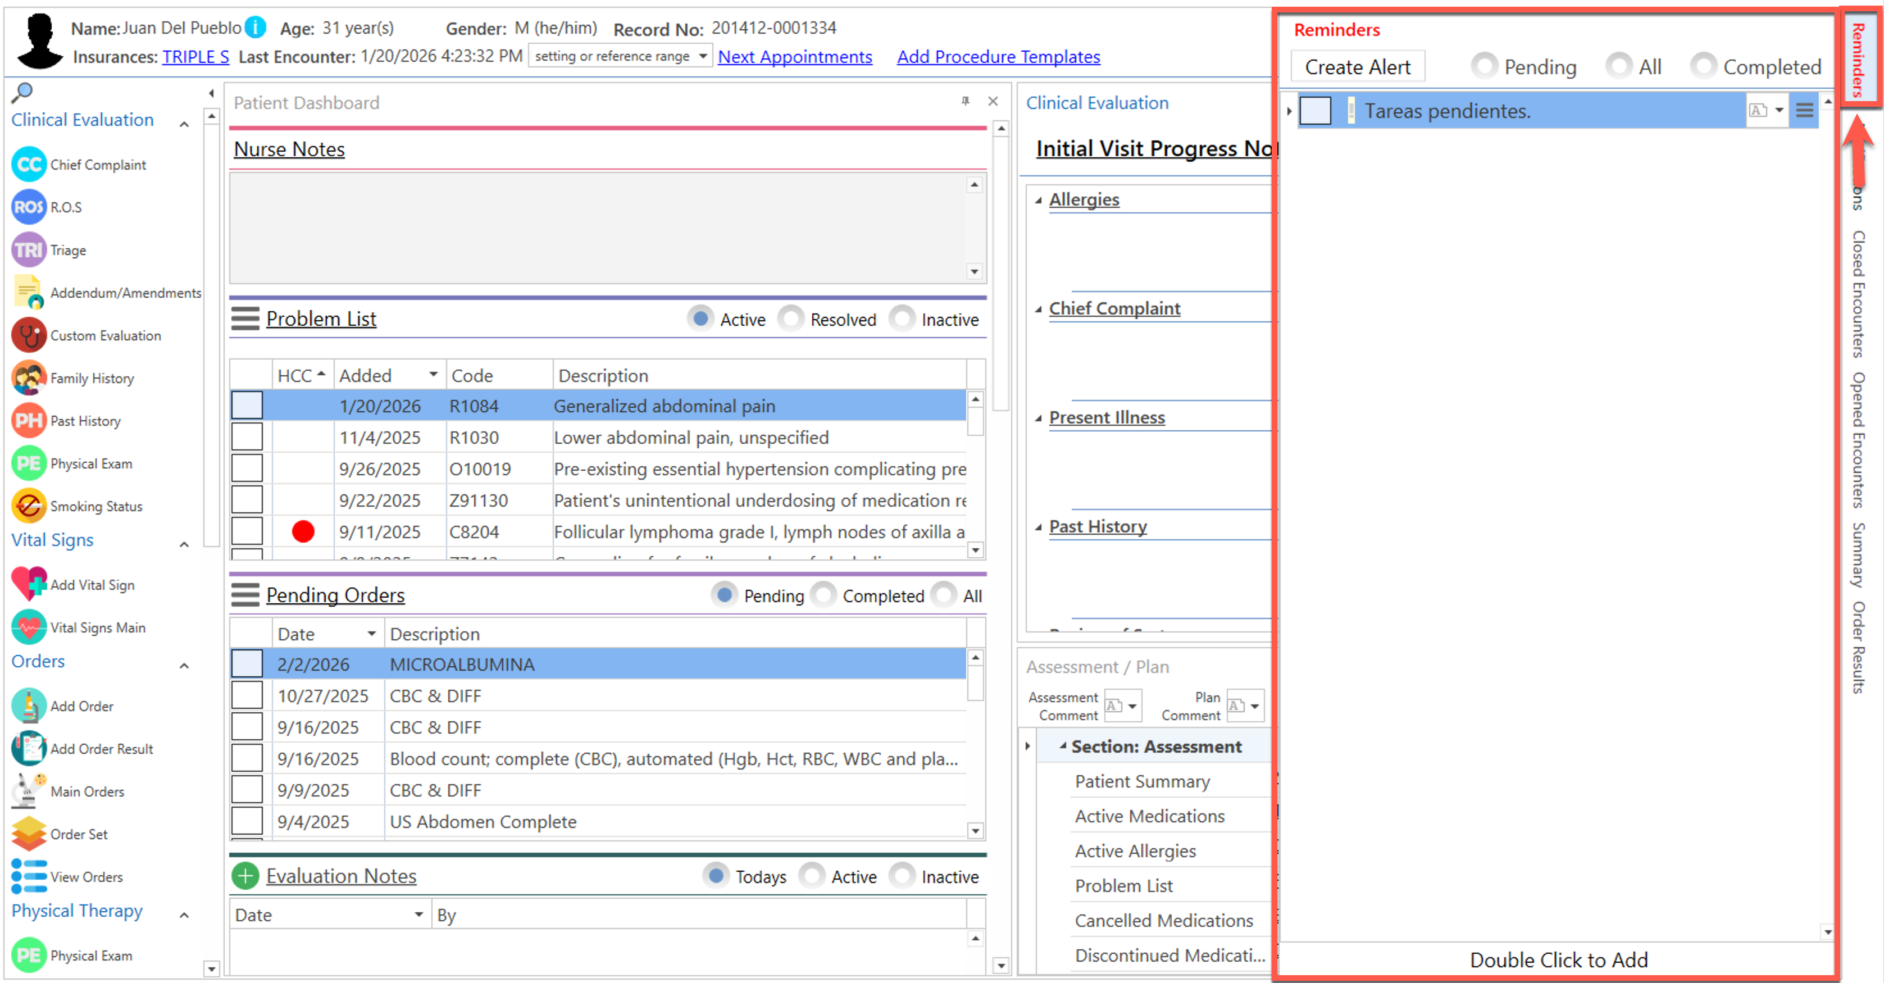Open the Triage icon
Viewport: 1884px width, 983px height.
[x=29, y=250]
